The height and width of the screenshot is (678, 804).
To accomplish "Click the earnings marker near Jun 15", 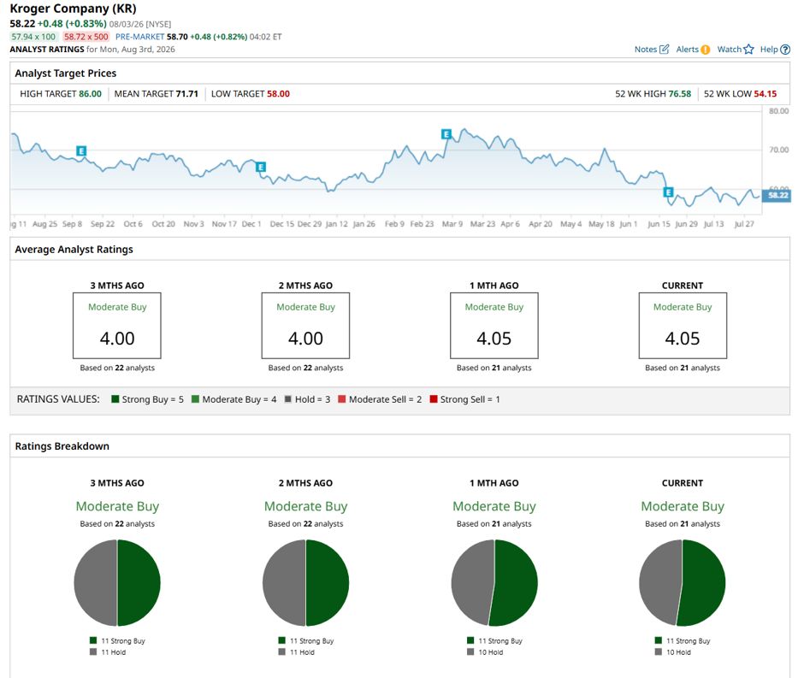I will 668,192.
